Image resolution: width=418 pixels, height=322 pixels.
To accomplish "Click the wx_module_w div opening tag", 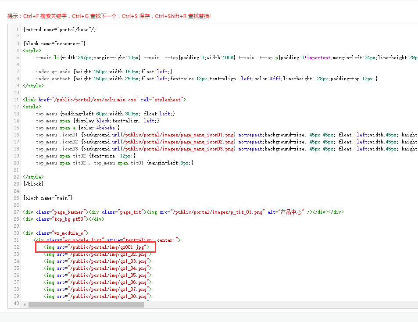I will tap(56, 233).
